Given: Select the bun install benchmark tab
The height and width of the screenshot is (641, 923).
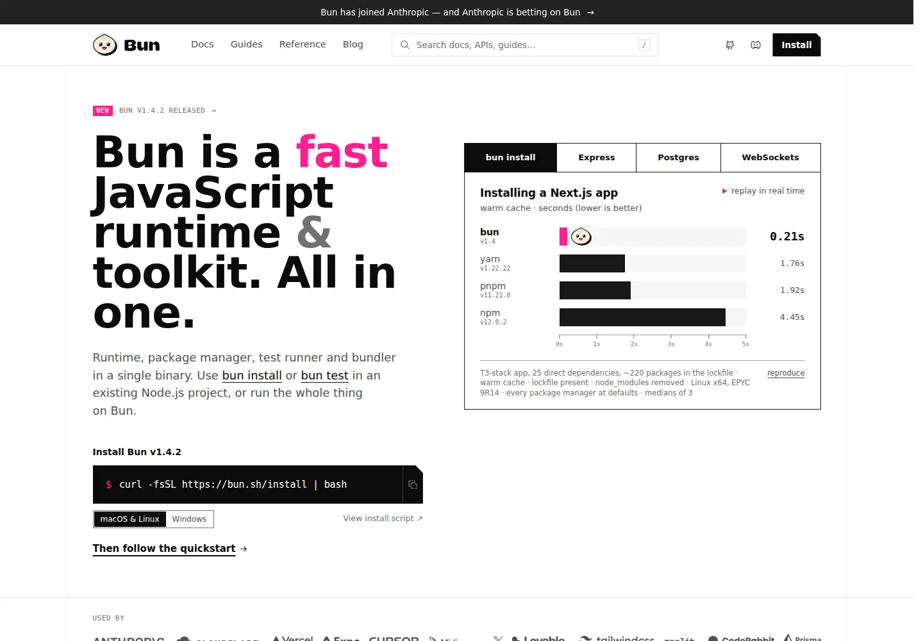Looking at the screenshot, I should 511,158.
